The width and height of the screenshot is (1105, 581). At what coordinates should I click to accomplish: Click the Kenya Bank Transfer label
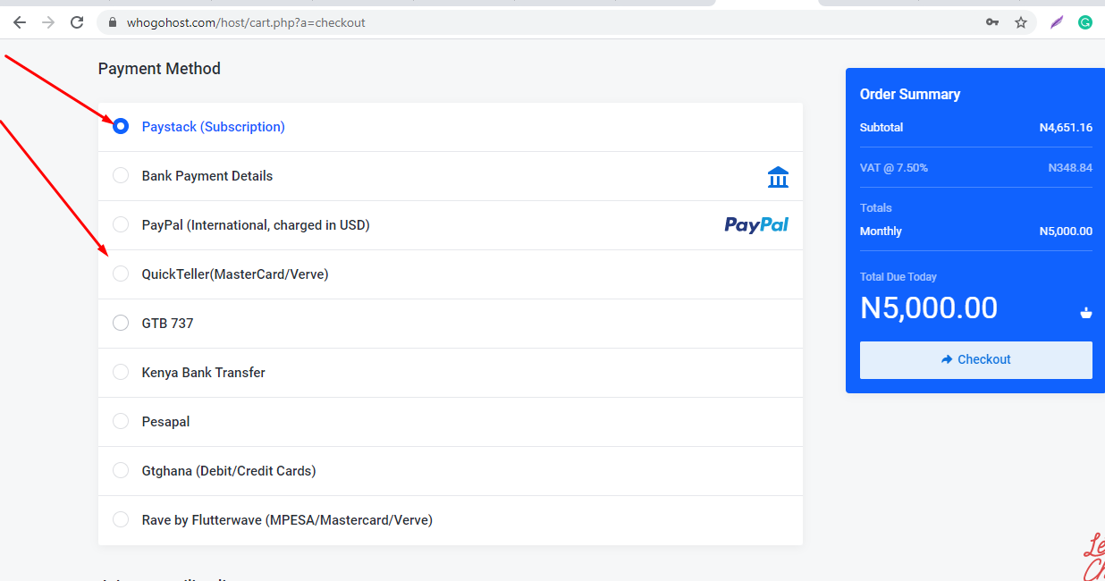pyautogui.click(x=204, y=373)
